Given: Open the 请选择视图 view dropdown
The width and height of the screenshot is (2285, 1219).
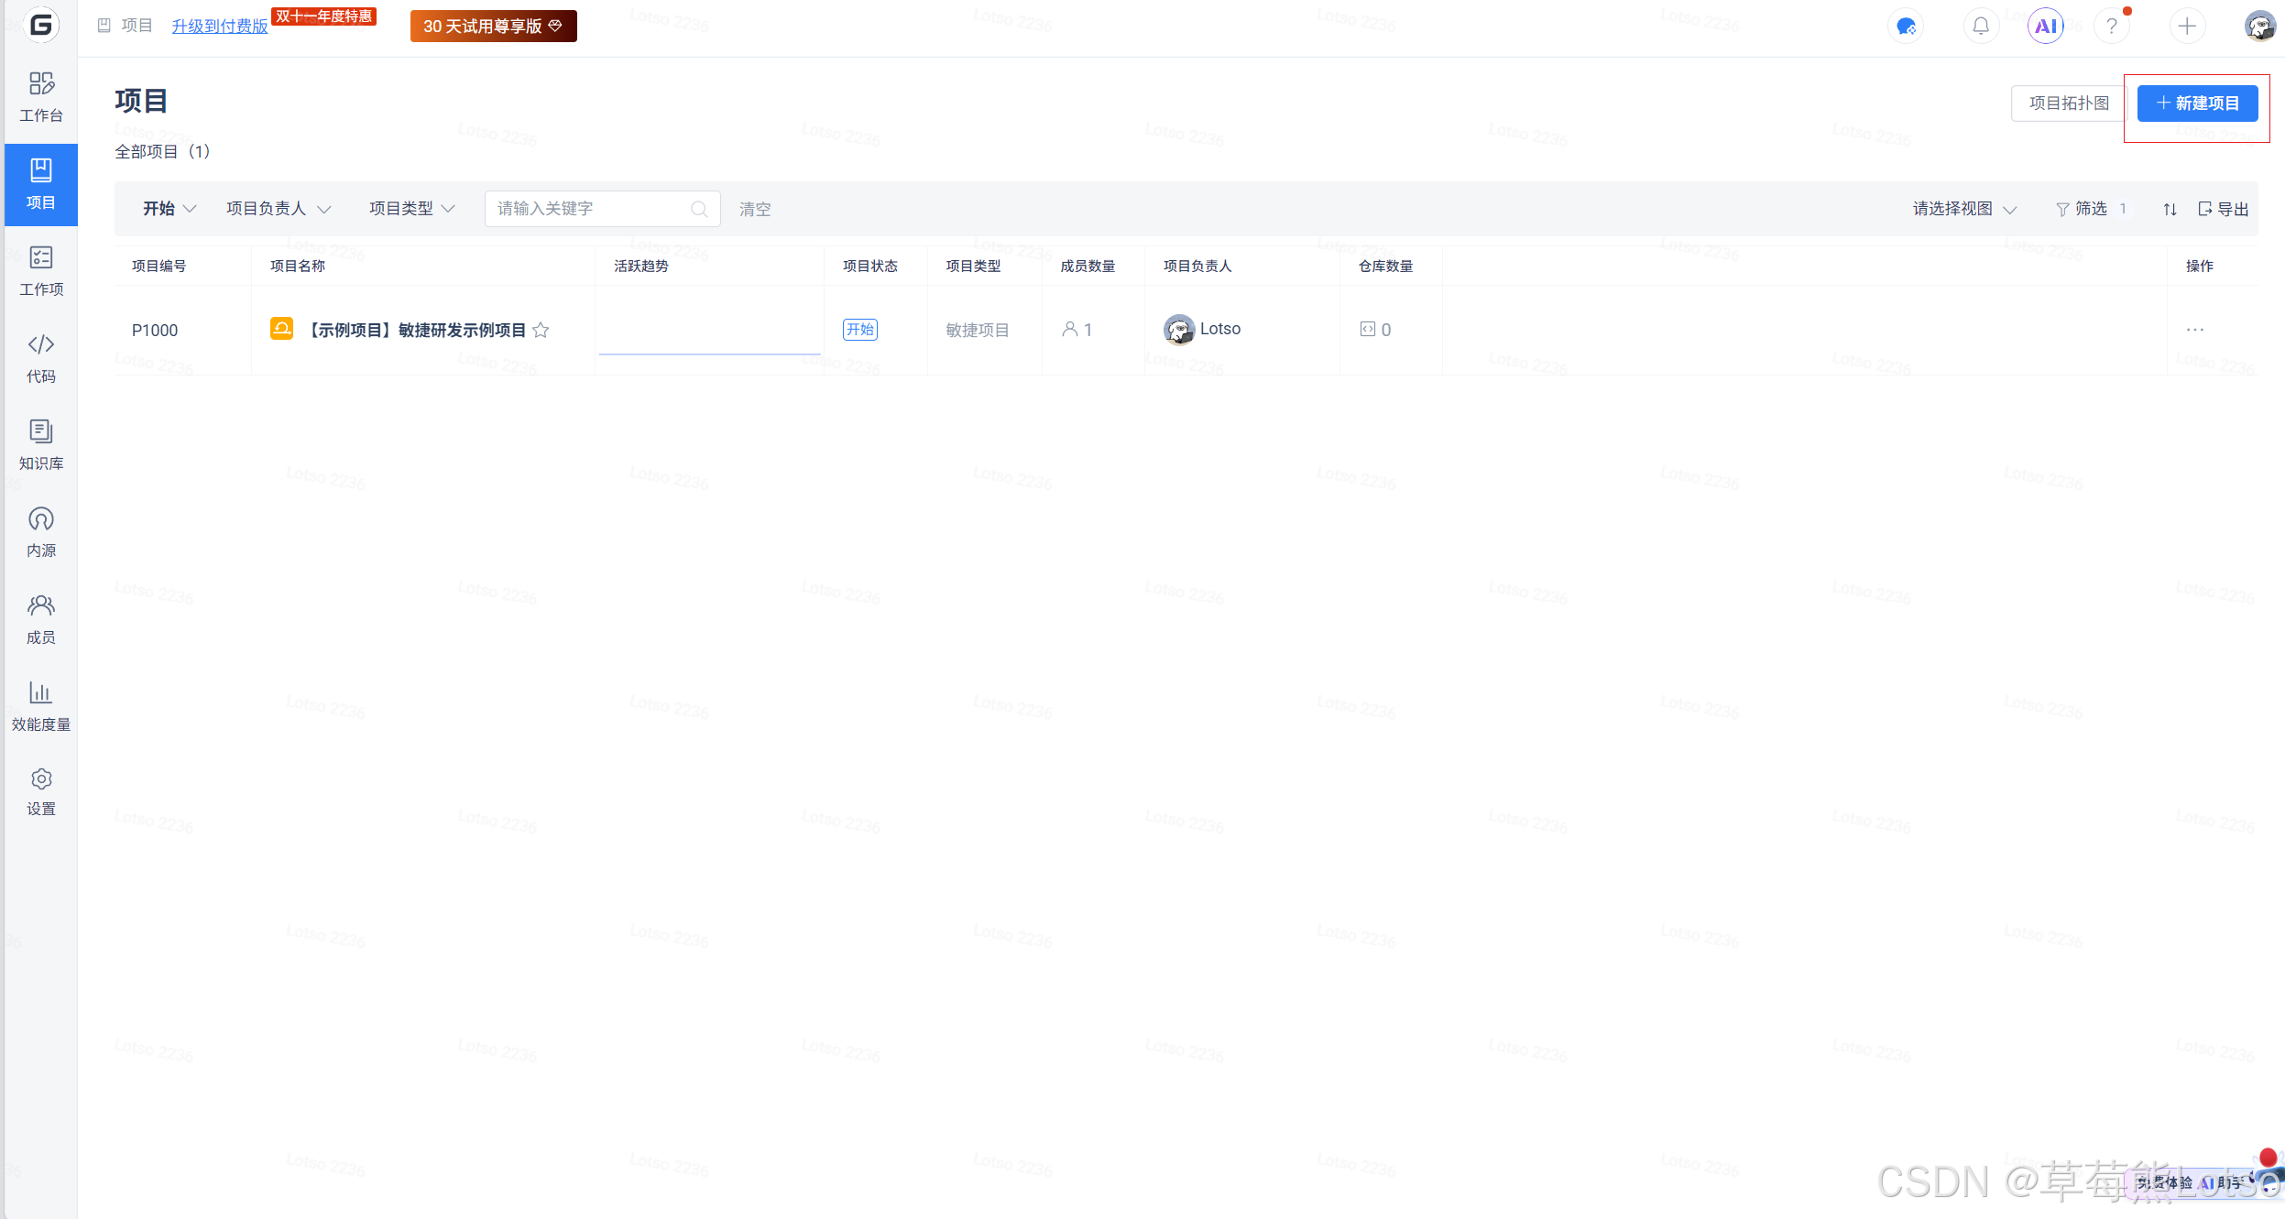Looking at the screenshot, I should coord(1963,209).
